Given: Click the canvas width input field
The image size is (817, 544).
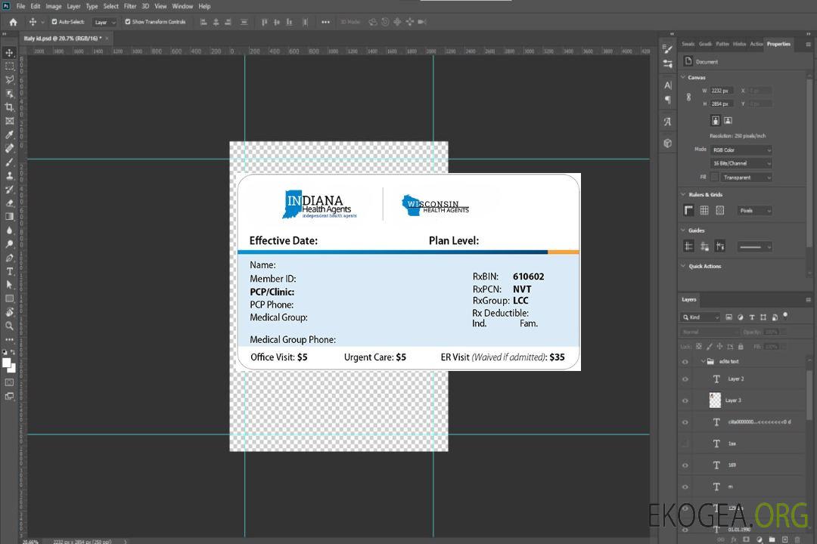Looking at the screenshot, I should coord(722,91).
